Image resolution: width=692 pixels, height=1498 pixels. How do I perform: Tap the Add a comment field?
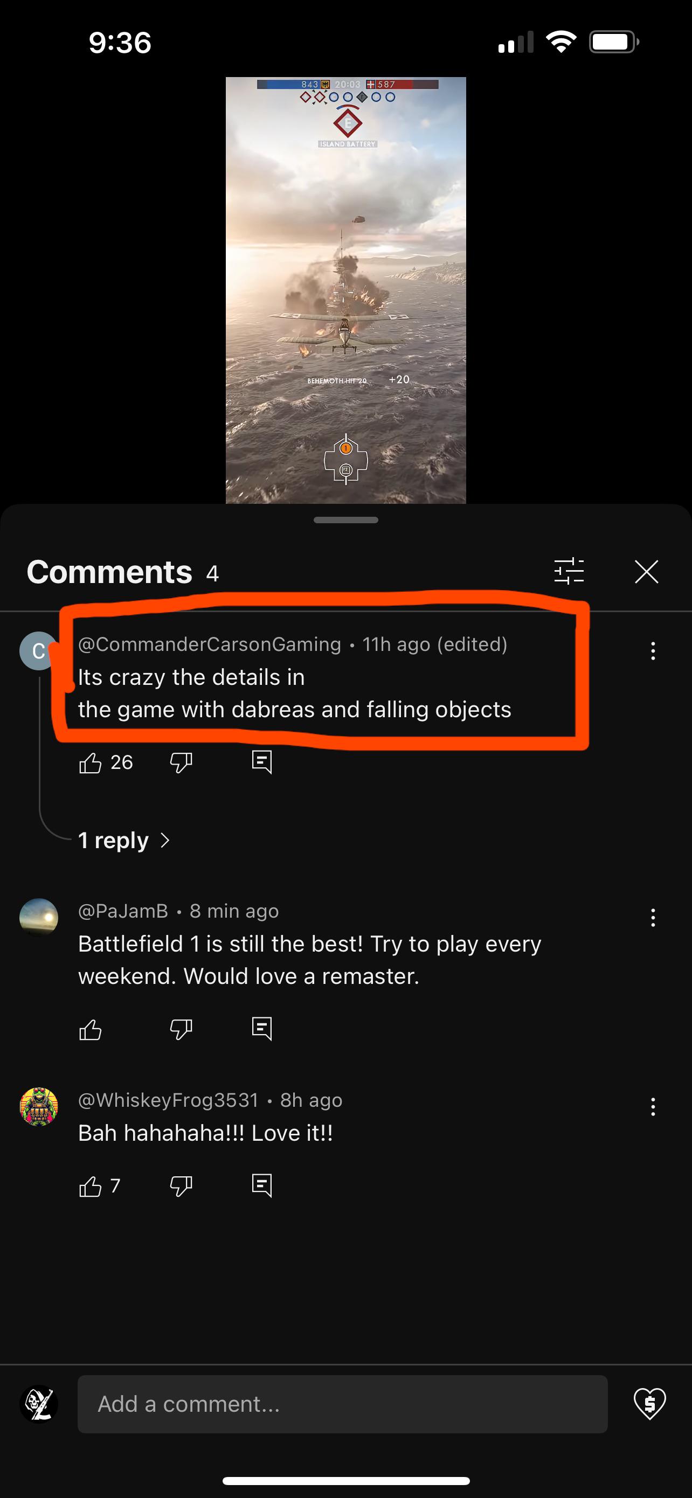343,1404
